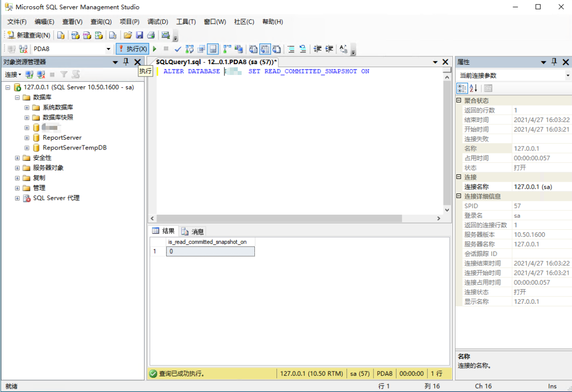Switch to the 结果 tab

pos(163,231)
